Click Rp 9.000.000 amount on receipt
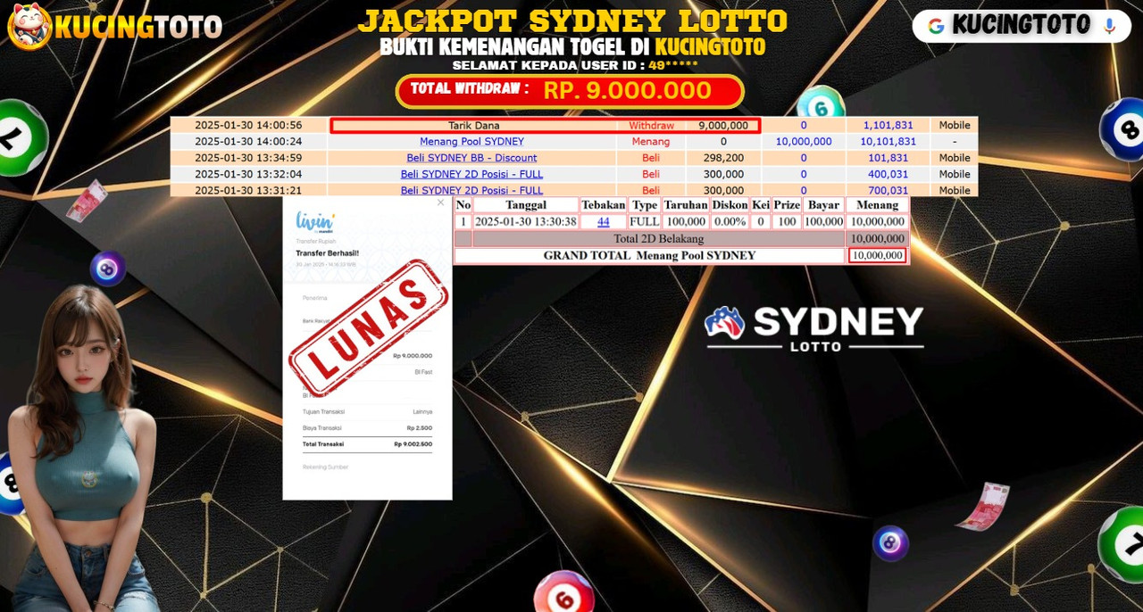This screenshot has height=612, width=1143. [413, 356]
